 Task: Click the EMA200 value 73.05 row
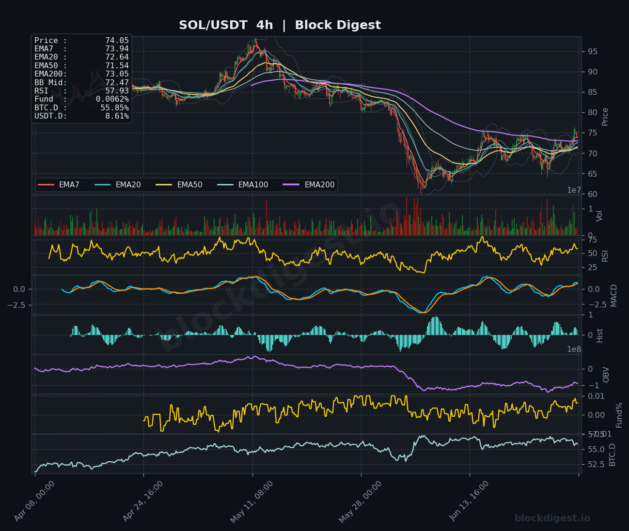click(81, 74)
